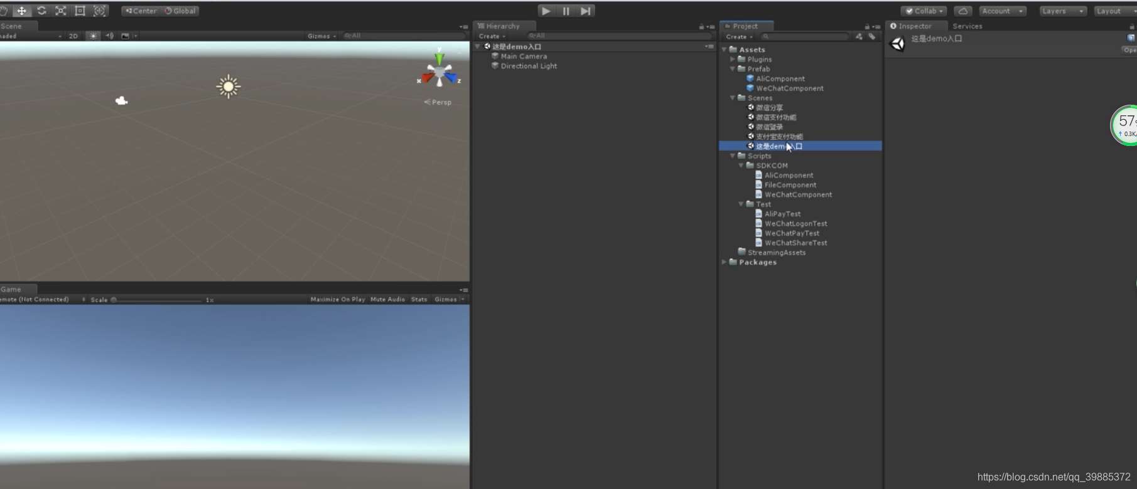Collapse scene root in Hierarchy
This screenshot has width=1137, height=489.
[478, 46]
